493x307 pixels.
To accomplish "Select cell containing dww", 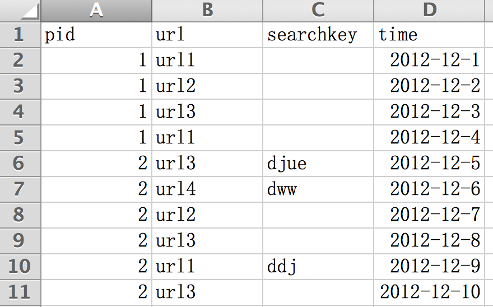I will [x=318, y=189].
